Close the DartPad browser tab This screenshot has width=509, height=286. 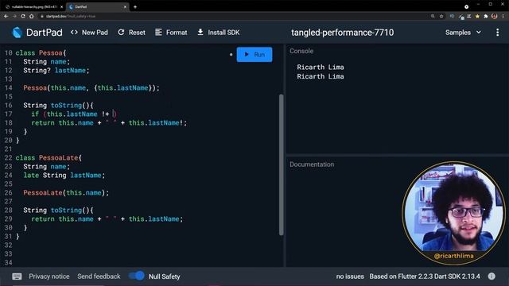125,7
